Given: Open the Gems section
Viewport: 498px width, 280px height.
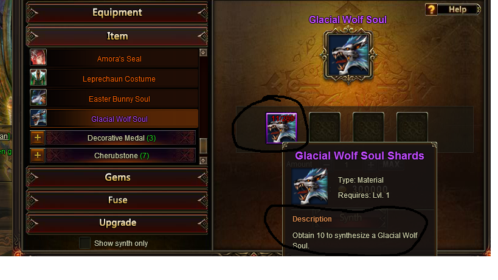Looking at the screenshot, I should click(117, 177).
